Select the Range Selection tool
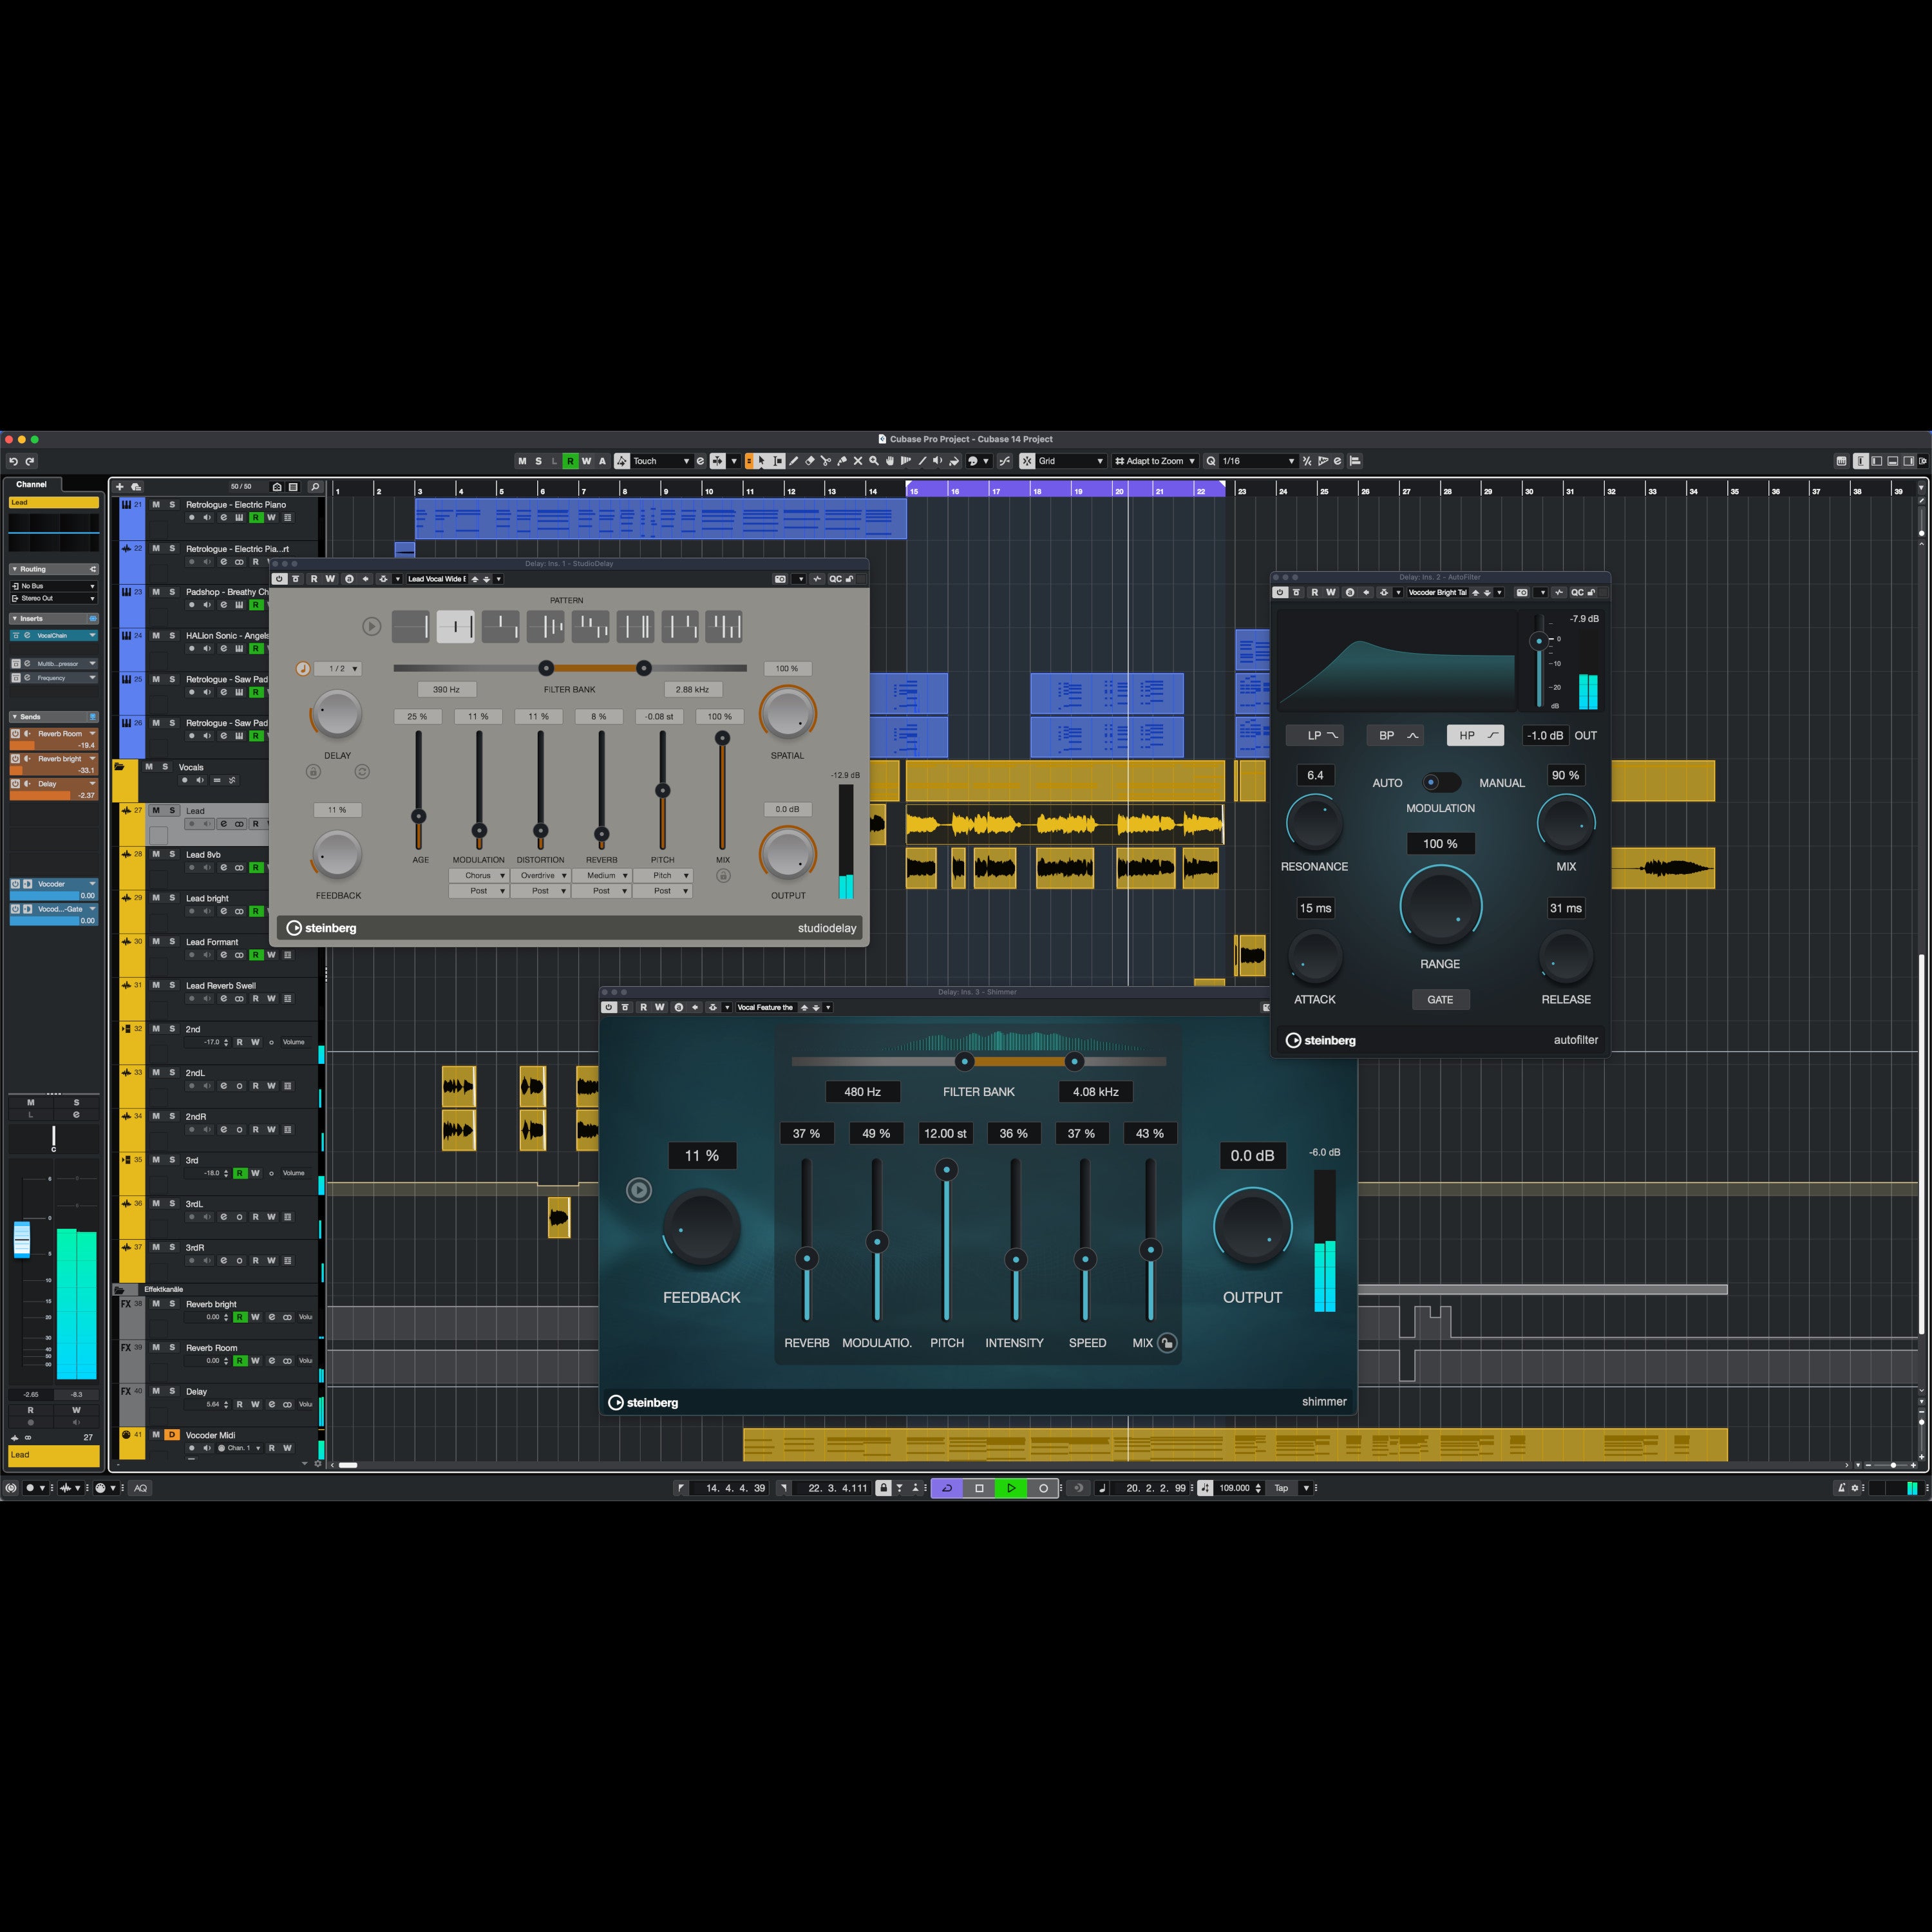 point(778,461)
